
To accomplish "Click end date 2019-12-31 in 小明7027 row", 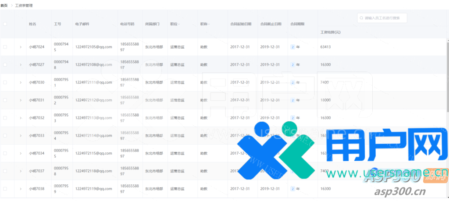I will point(270,65).
